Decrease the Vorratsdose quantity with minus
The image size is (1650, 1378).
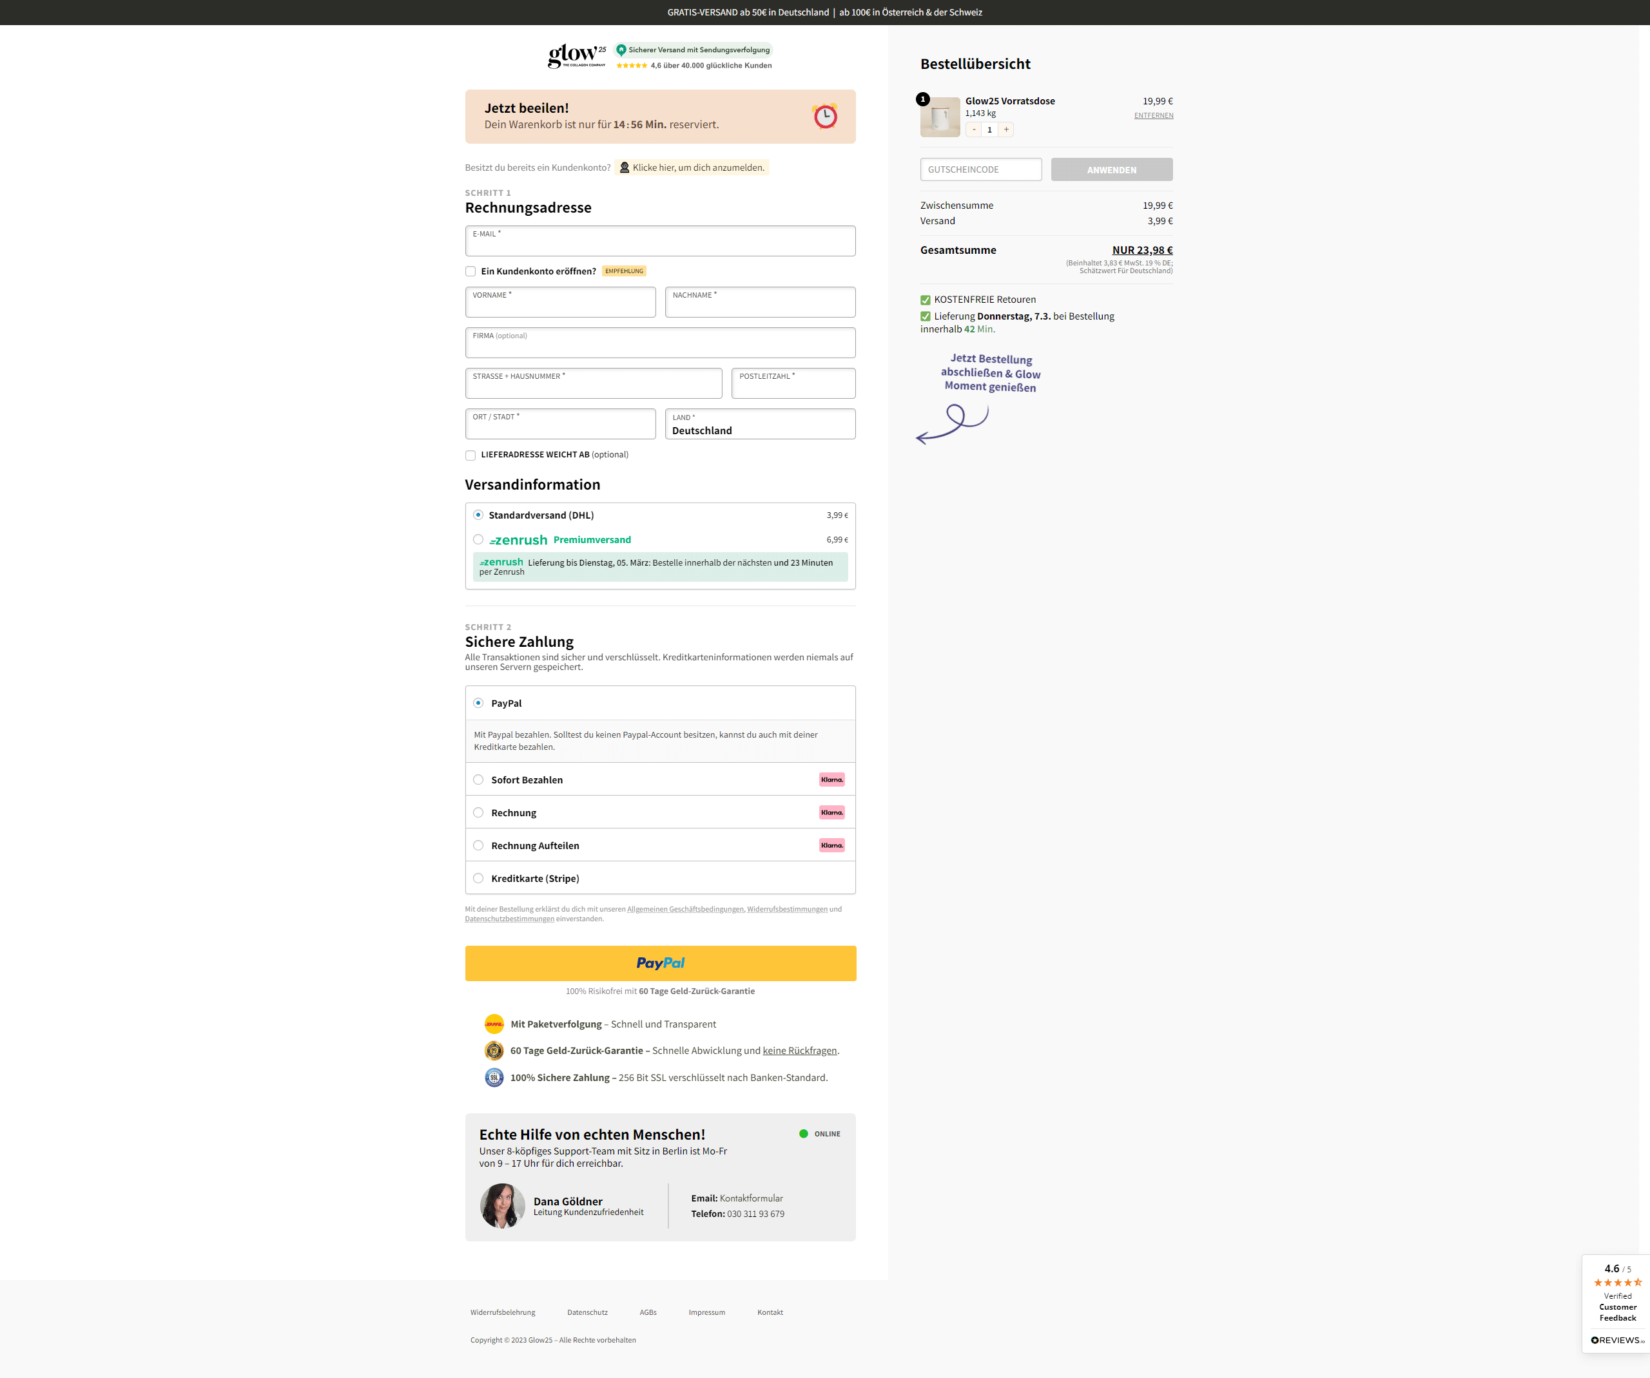(x=973, y=129)
